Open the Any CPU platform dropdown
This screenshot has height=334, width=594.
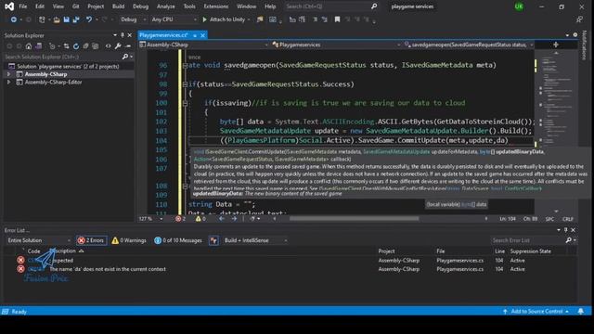coord(174,19)
